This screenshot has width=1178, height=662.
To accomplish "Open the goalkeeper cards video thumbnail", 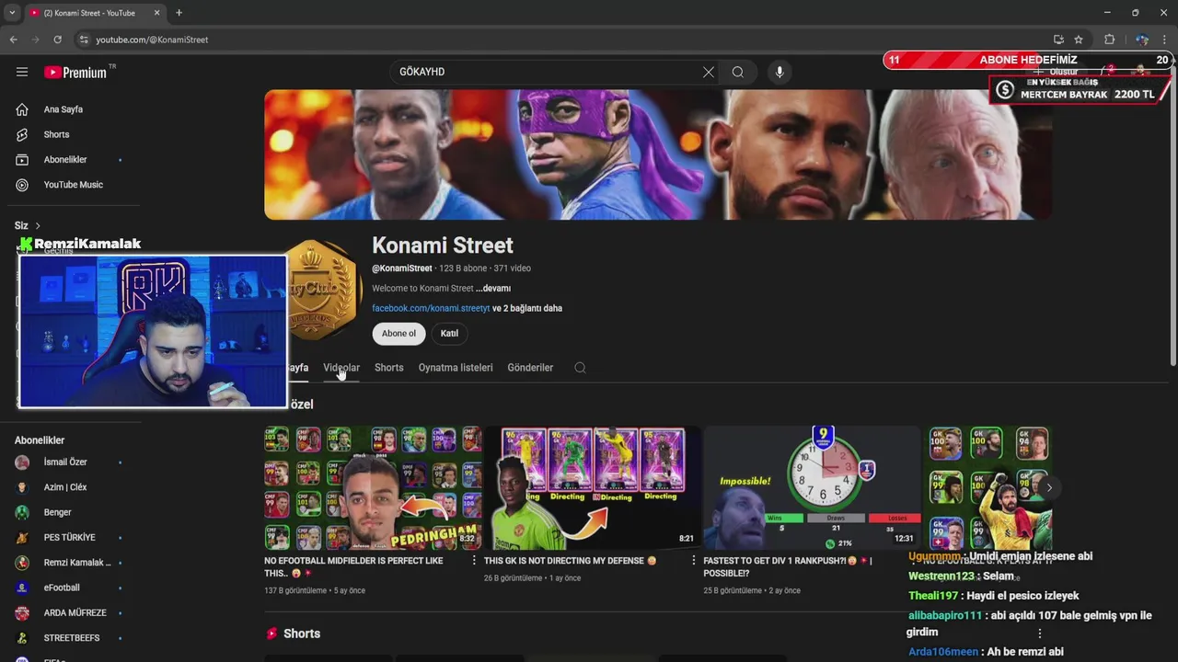I will 592,488.
